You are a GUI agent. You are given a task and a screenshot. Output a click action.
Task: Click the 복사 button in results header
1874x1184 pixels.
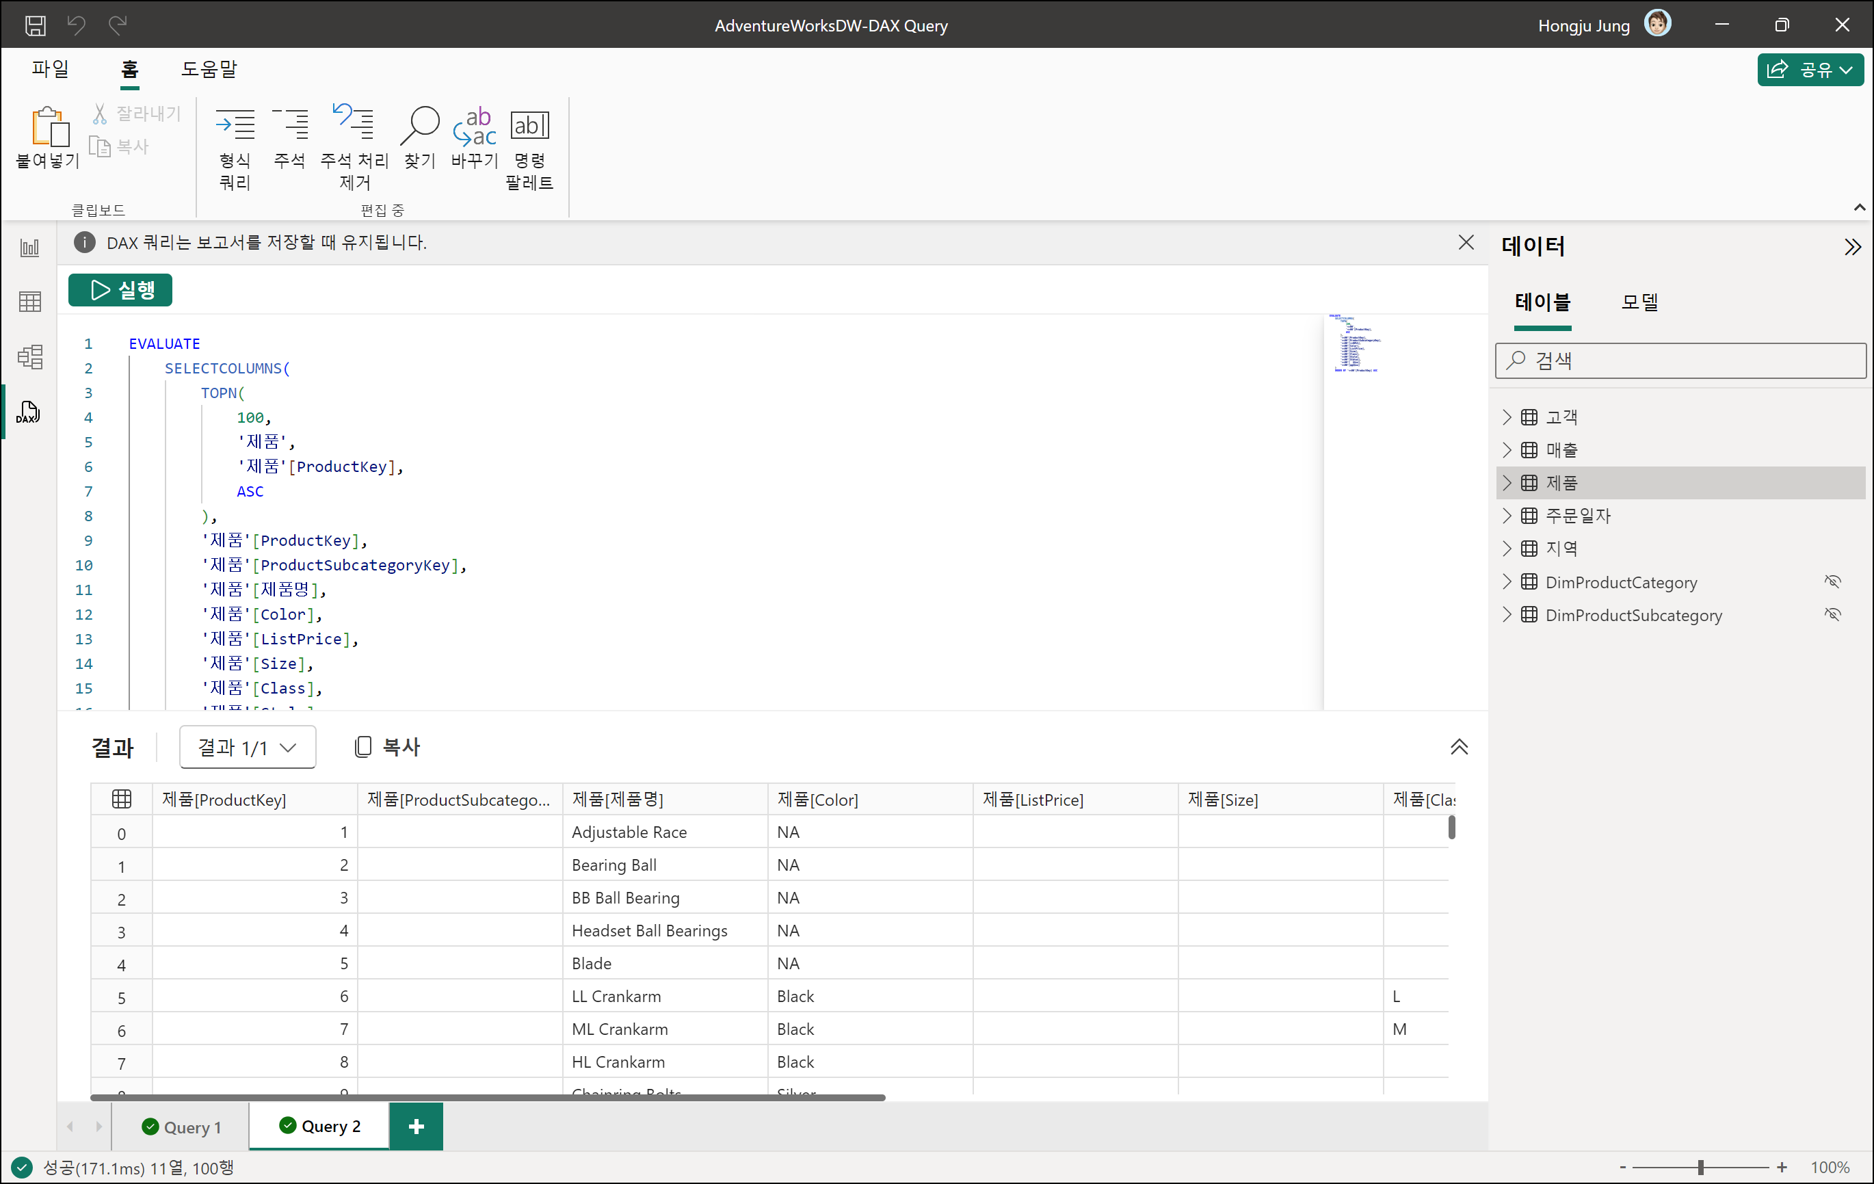coord(387,746)
